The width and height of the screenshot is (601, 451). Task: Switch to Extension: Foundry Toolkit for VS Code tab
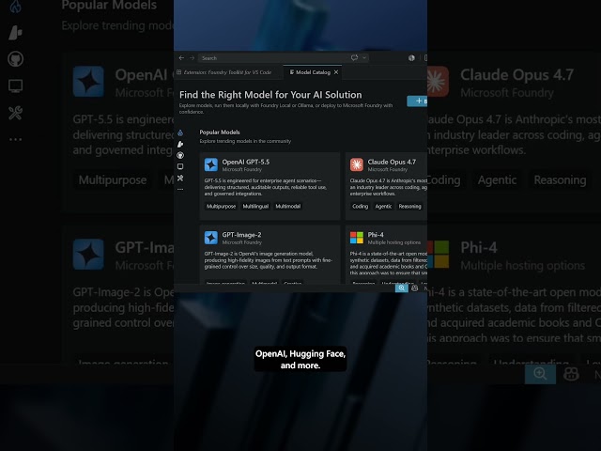(x=227, y=72)
